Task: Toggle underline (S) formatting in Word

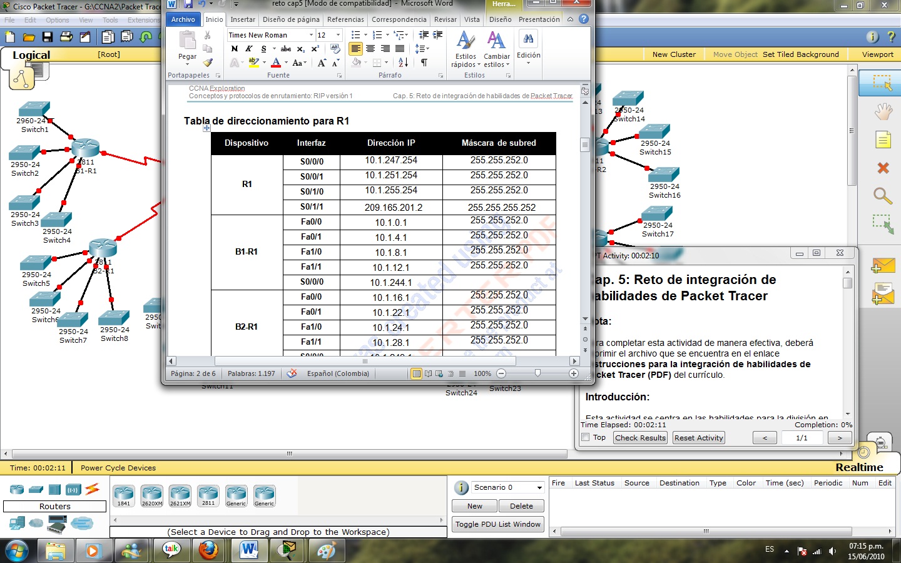Action: pyautogui.click(x=264, y=49)
